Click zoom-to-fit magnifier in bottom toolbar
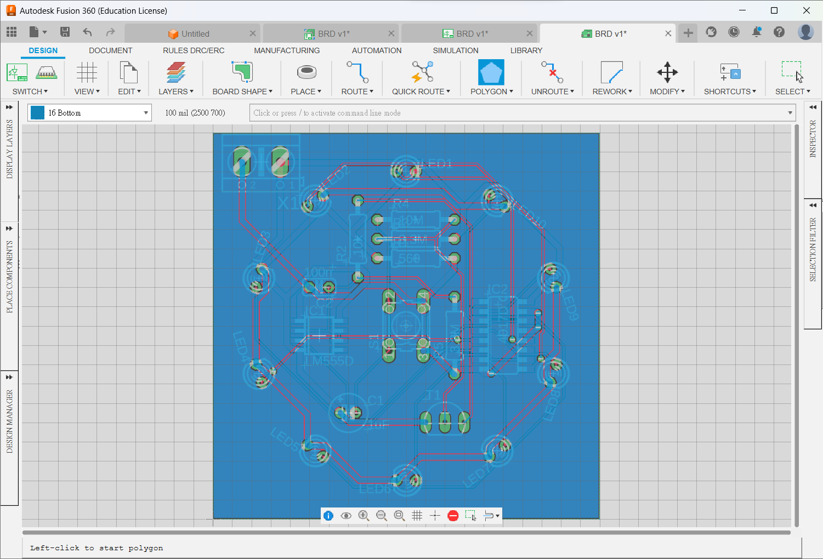Viewport: 823px width, 559px height. (x=399, y=516)
